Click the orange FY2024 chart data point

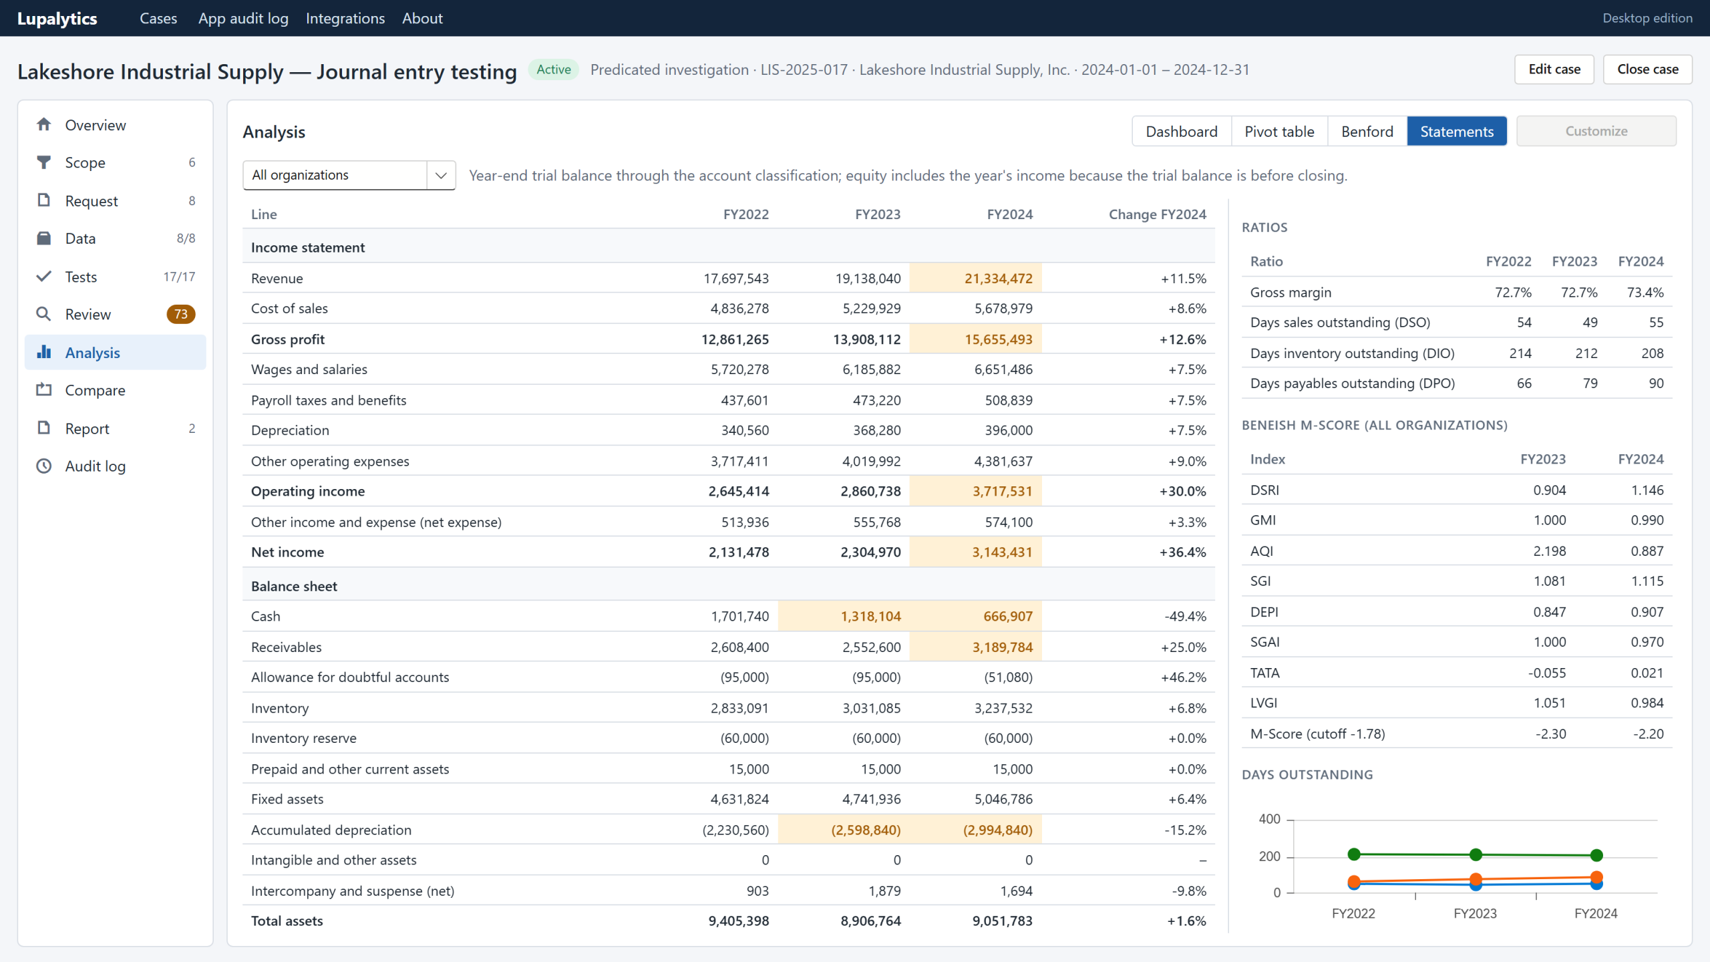(1596, 877)
